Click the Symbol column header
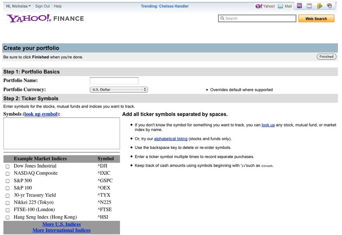This screenshot has width=342, height=235. click(106, 159)
